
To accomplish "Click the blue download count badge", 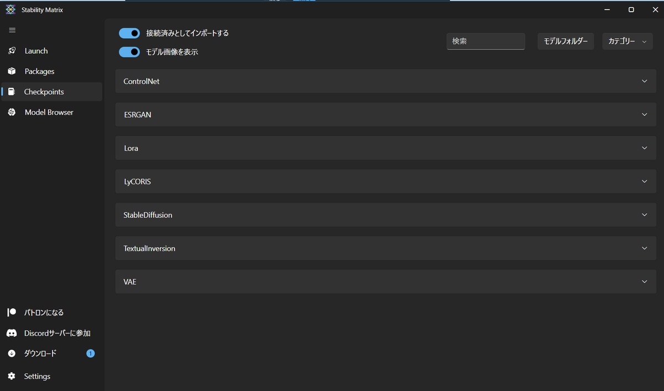I will tap(91, 353).
